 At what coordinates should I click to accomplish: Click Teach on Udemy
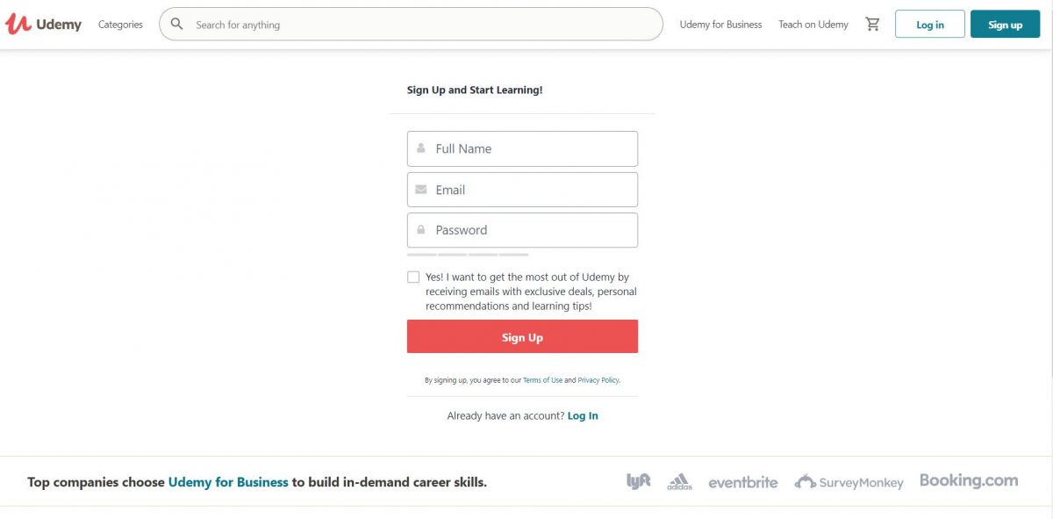click(x=813, y=25)
